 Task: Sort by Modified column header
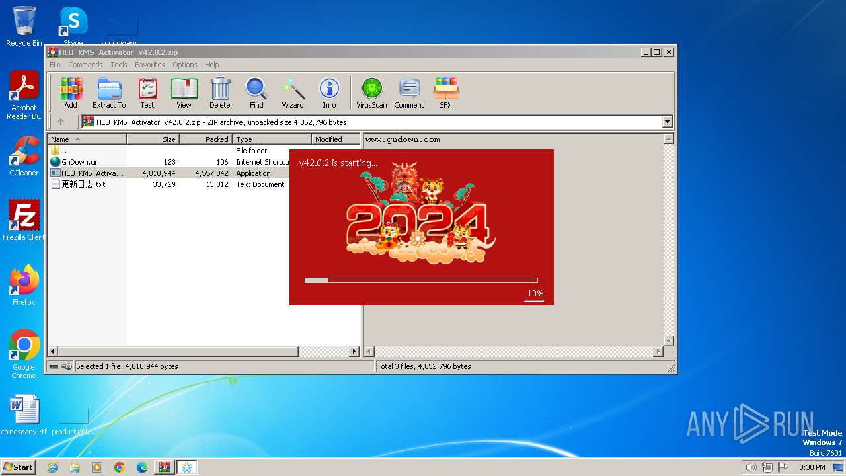[x=335, y=139]
